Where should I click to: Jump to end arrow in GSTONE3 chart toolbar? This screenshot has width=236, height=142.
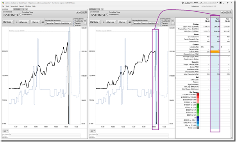coord(42,22)
